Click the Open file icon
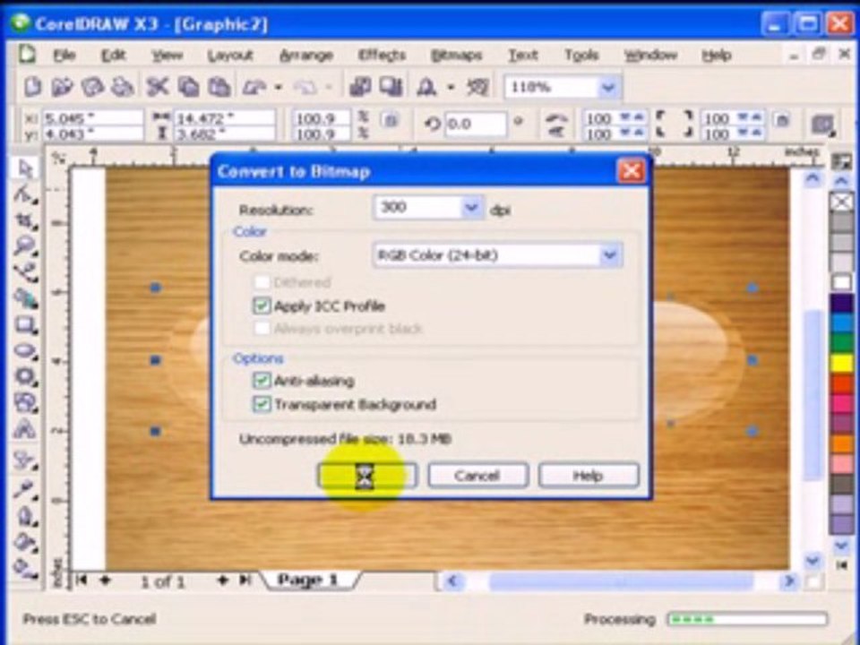Viewport: 860px width, 645px height. point(62,87)
